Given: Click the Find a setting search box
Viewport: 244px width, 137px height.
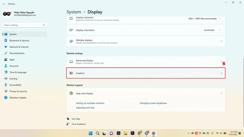Looking at the screenshot, I should tap(25, 25).
